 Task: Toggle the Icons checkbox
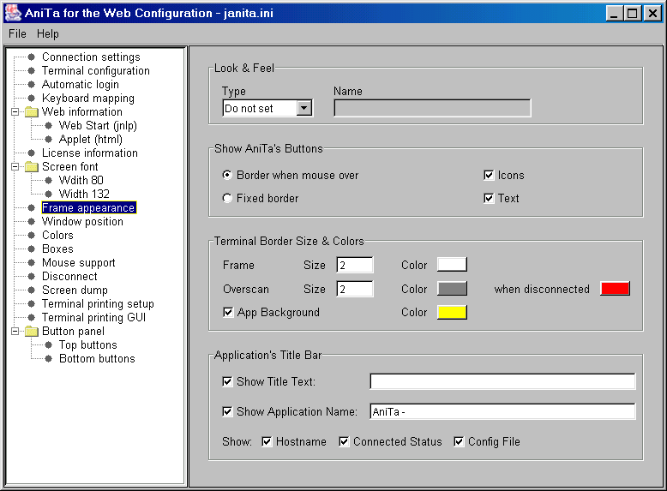click(x=489, y=175)
